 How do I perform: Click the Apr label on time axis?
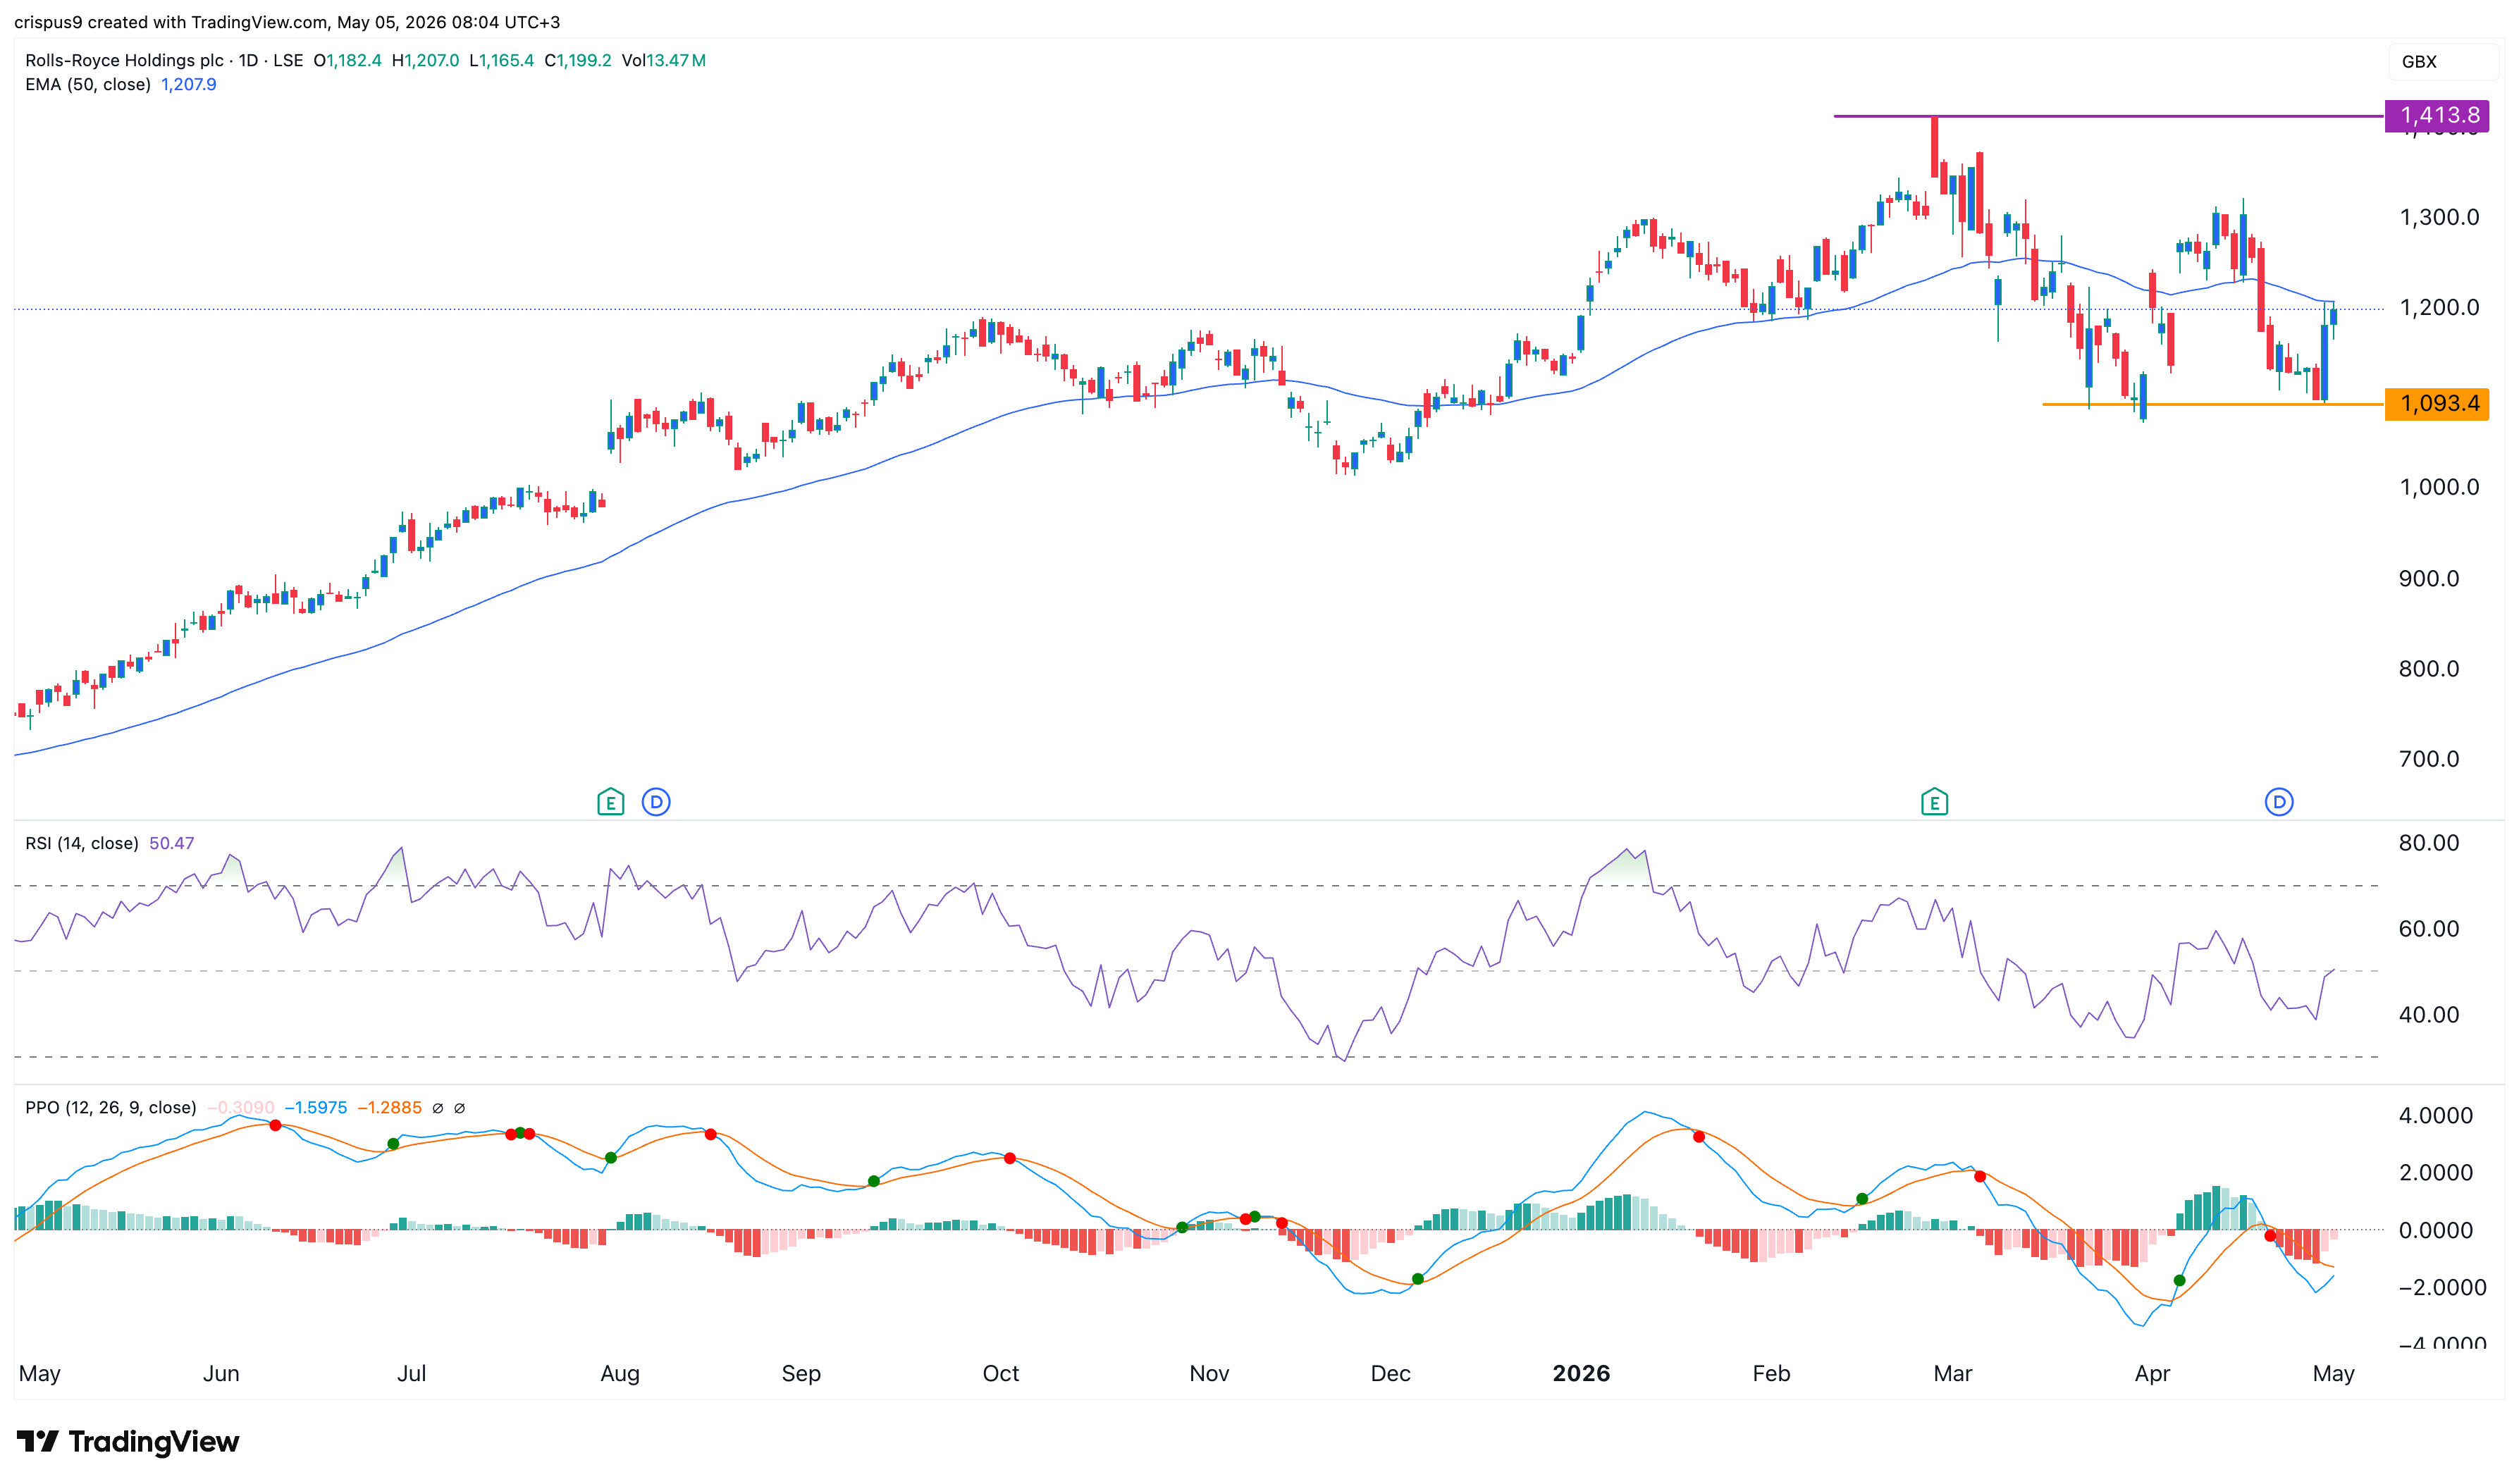[x=2152, y=1375]
